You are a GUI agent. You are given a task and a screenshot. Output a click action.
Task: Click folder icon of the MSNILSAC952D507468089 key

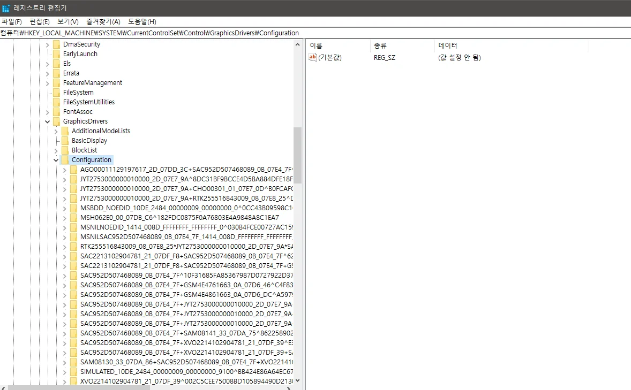[x=73, y=237]
